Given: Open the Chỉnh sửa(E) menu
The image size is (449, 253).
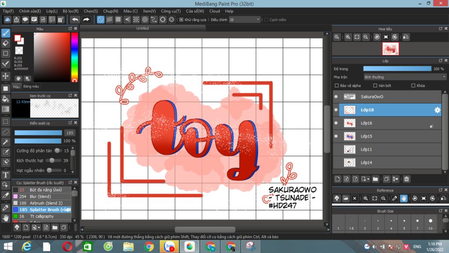Looking at the screenshot, I should tap(30, 11).
